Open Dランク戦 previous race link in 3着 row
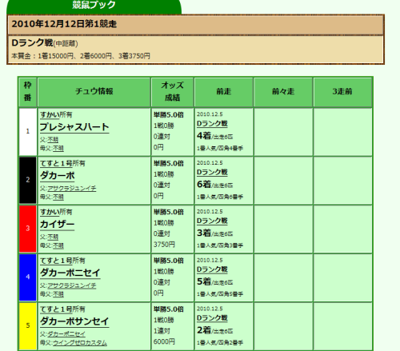 click(x=212, y=221)
